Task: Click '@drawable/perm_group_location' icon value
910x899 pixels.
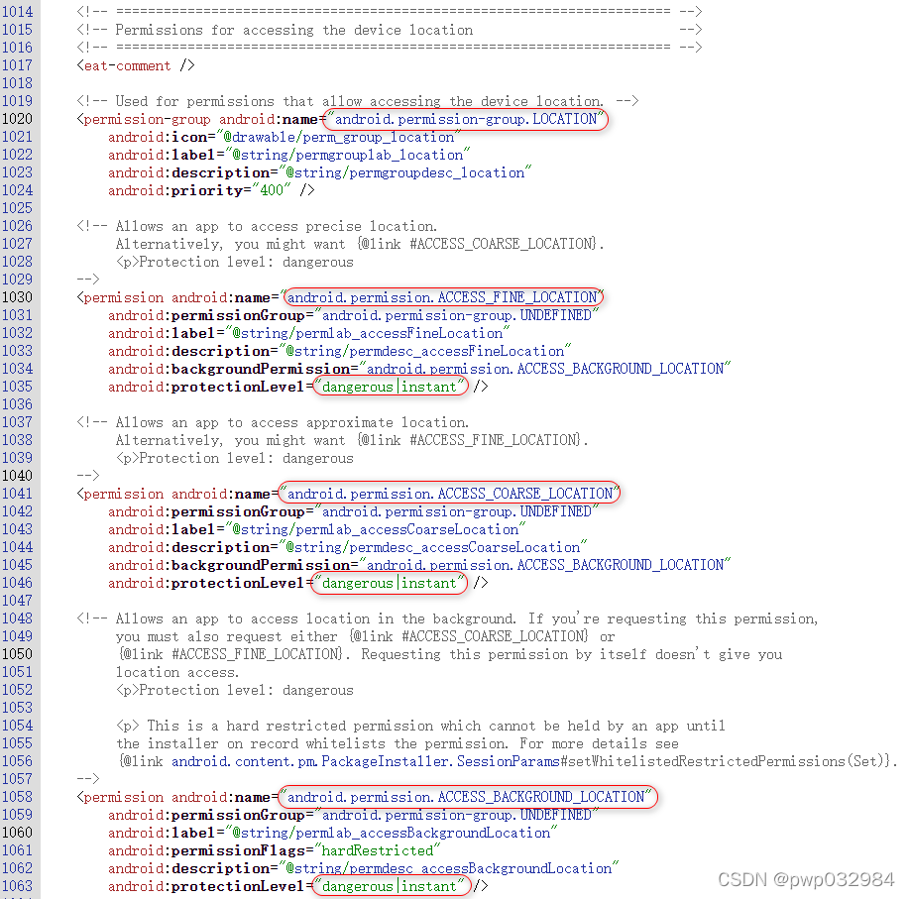Action: point(339,137)
